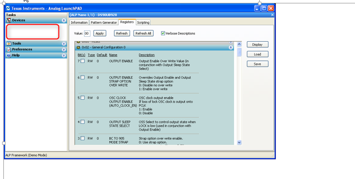
Task: Click the Name column header
Action: click(113, 55)
